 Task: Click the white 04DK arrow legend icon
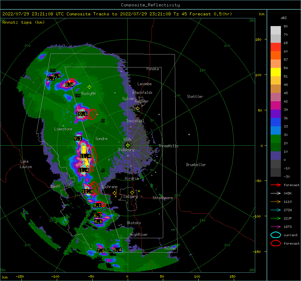point(276,193)
